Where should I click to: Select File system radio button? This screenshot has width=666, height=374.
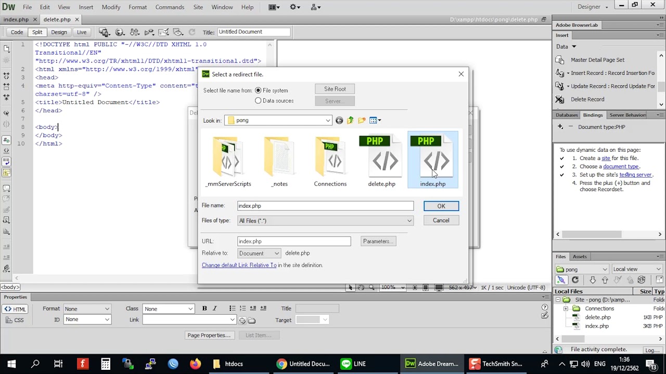pyautogui.click(x=258, y=90)
